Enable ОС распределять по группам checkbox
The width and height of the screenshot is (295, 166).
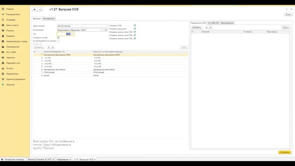point(59,41)
